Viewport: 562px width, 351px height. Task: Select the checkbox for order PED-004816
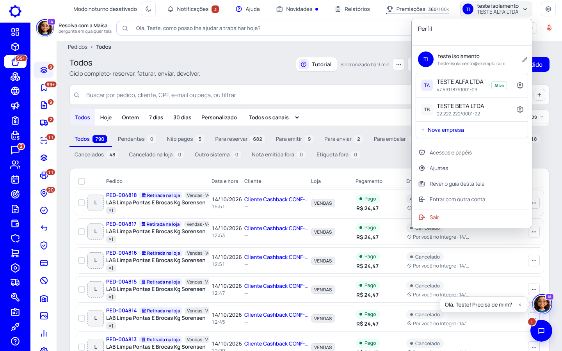coord(82,261)
